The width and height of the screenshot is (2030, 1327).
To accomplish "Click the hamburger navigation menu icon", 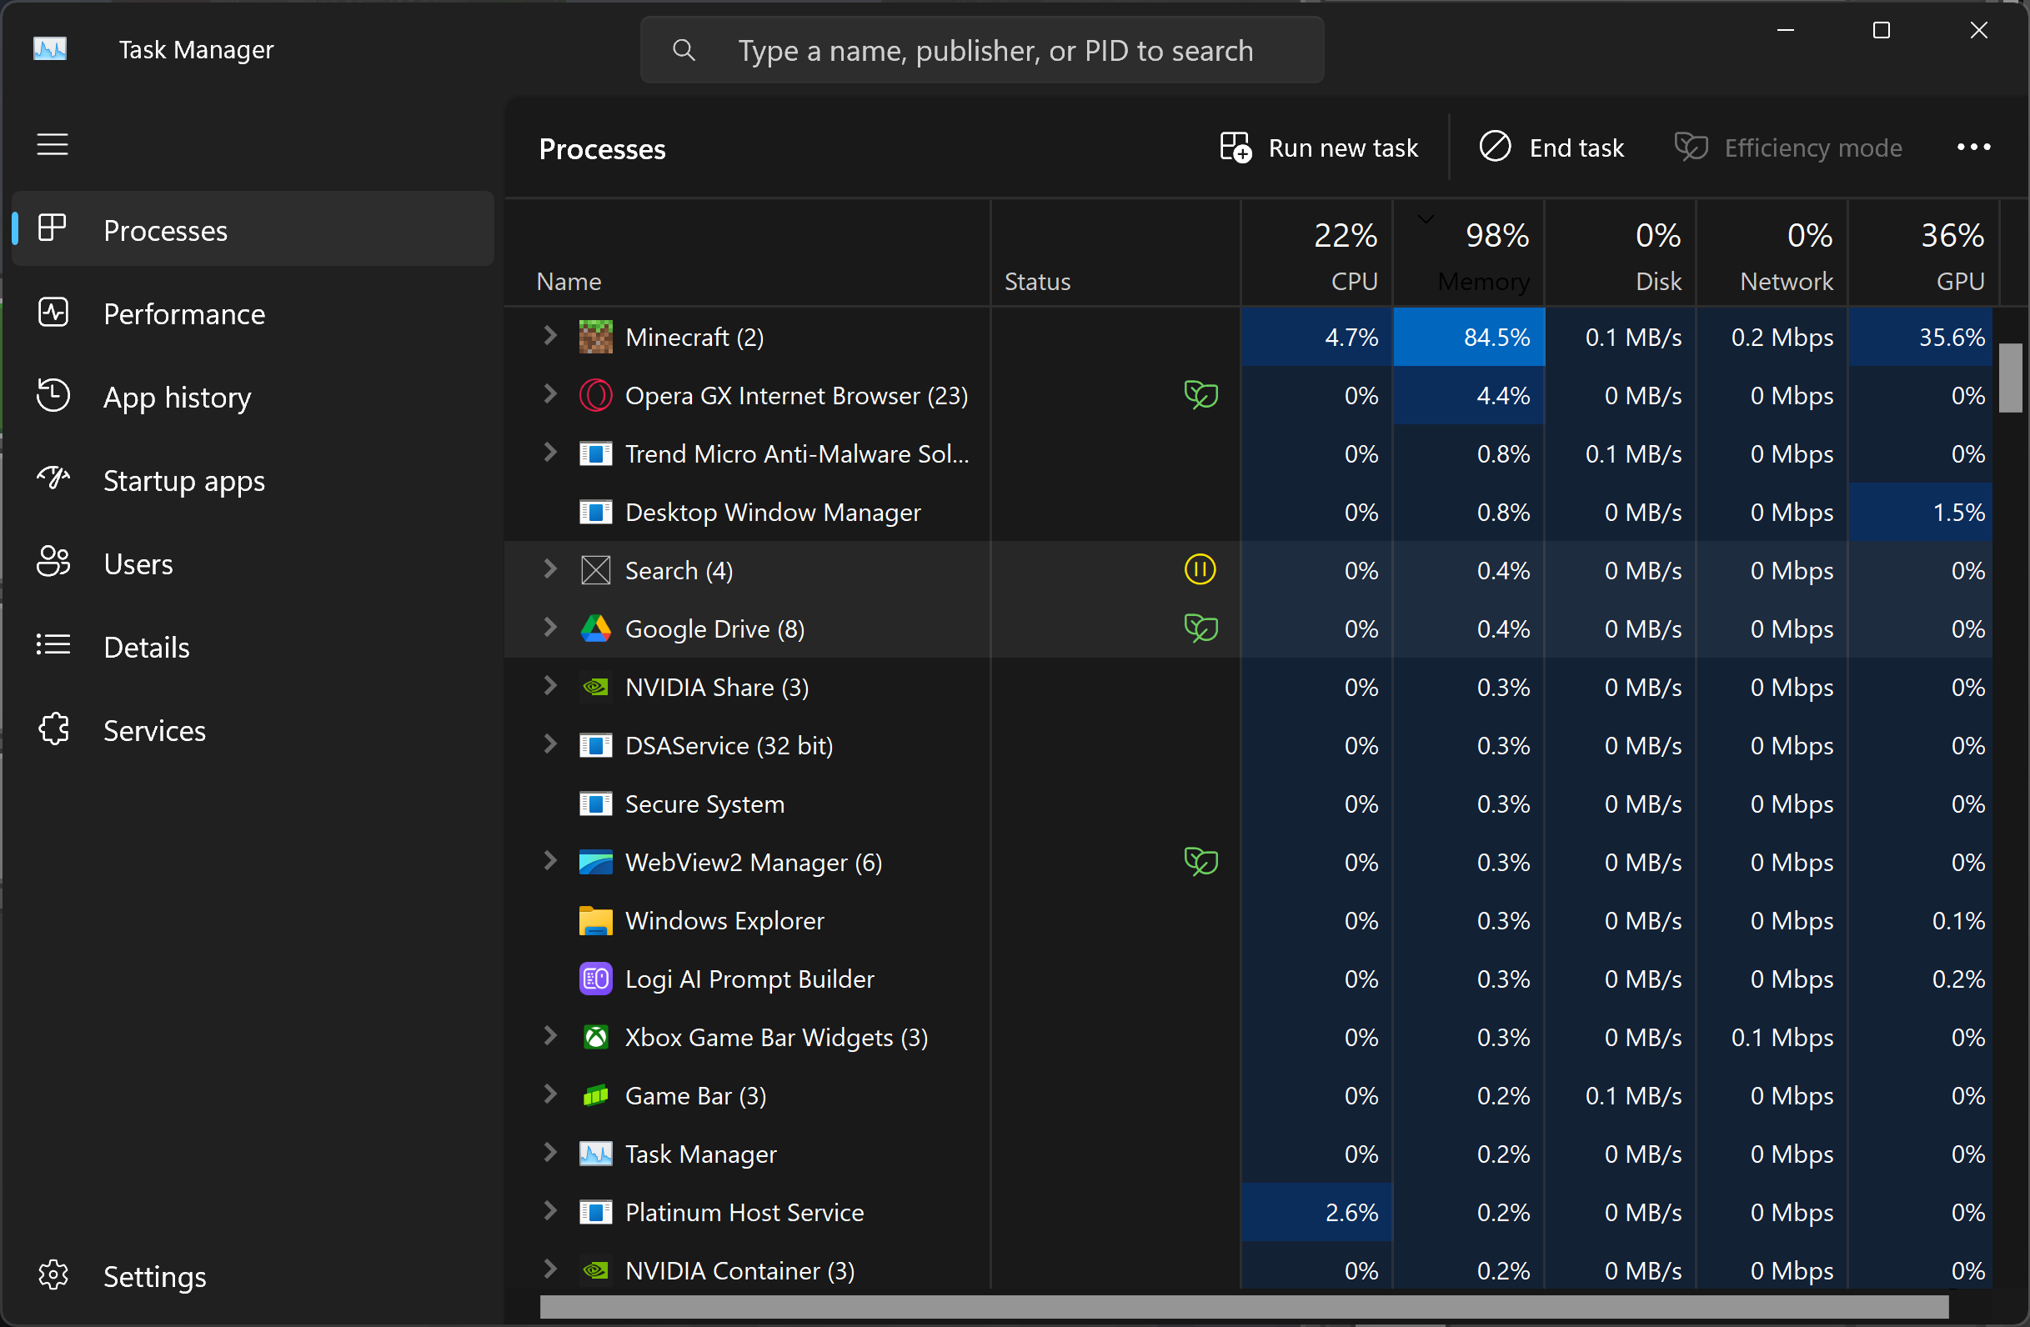I will (52, 145).
